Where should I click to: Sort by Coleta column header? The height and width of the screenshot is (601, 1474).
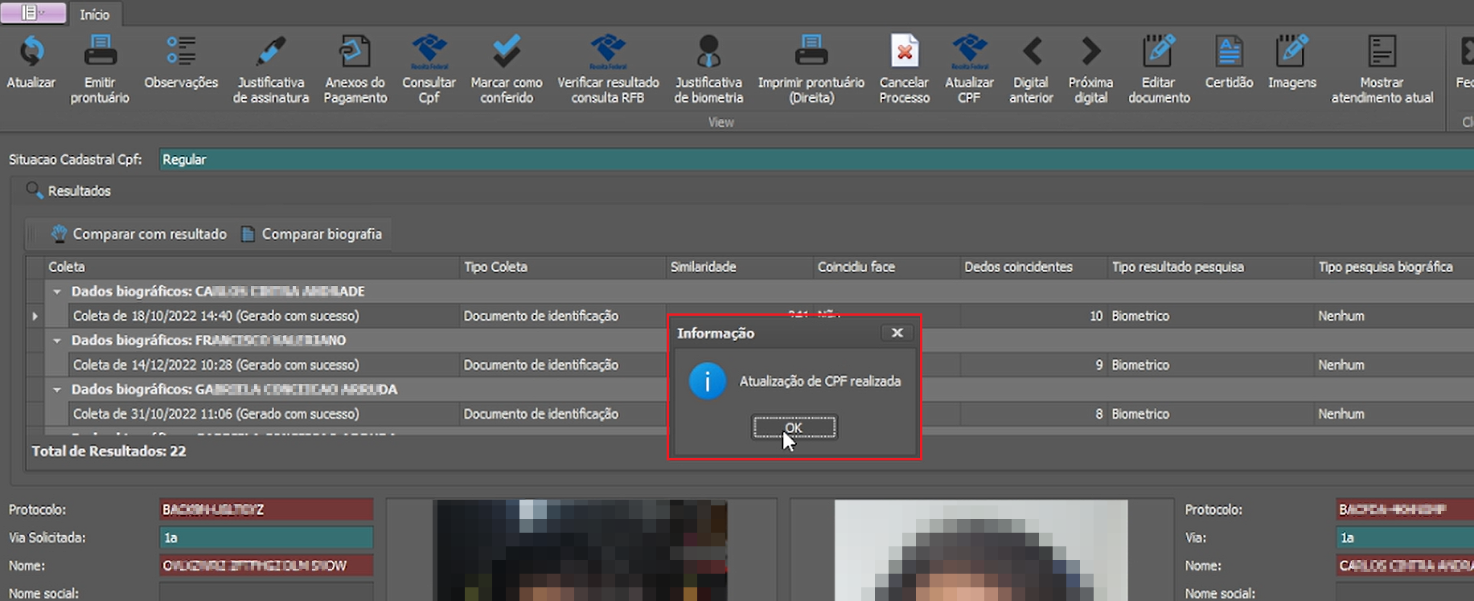click(x=252, y=267)
